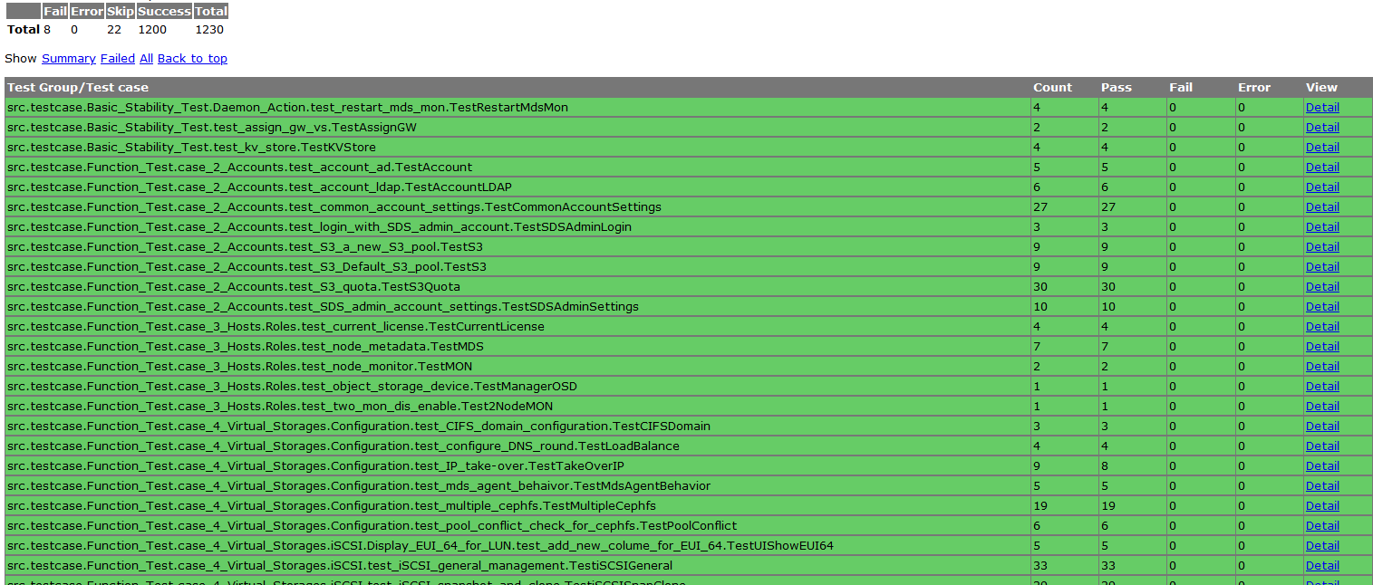Viewport: 1373px width, 585px height.
Task: Click Back to top link
Action: [x=192, y=58]
